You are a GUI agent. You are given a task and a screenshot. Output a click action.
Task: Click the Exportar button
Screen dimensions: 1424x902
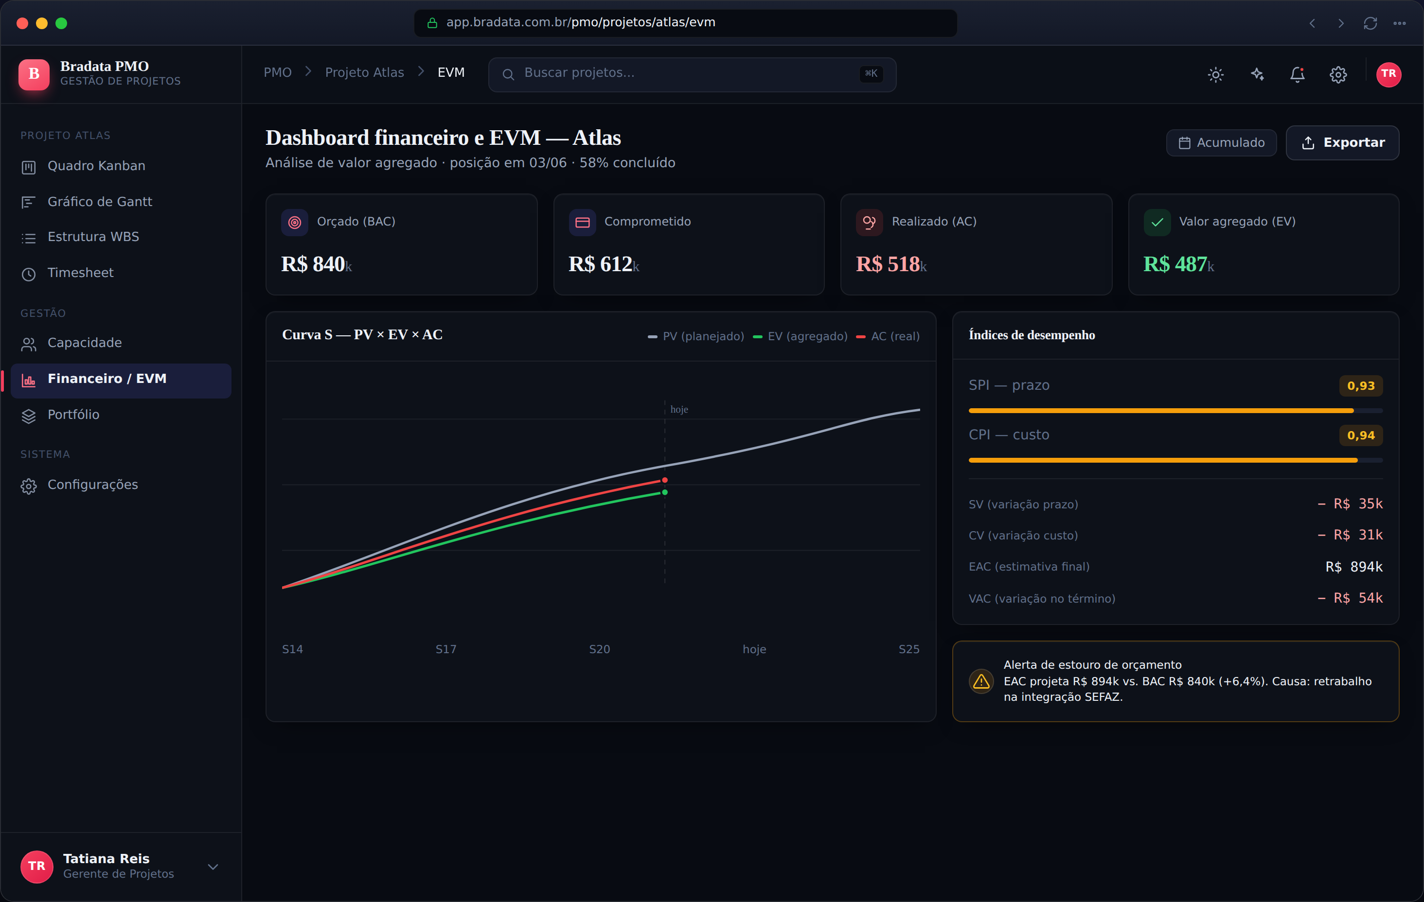(x=1342, y=143)
